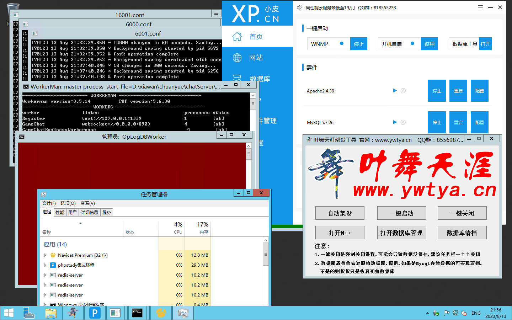Open the 叶舞天涯 tool taskbar icon
The height and width of the screenshot is (320, 512).
[73, 313]
